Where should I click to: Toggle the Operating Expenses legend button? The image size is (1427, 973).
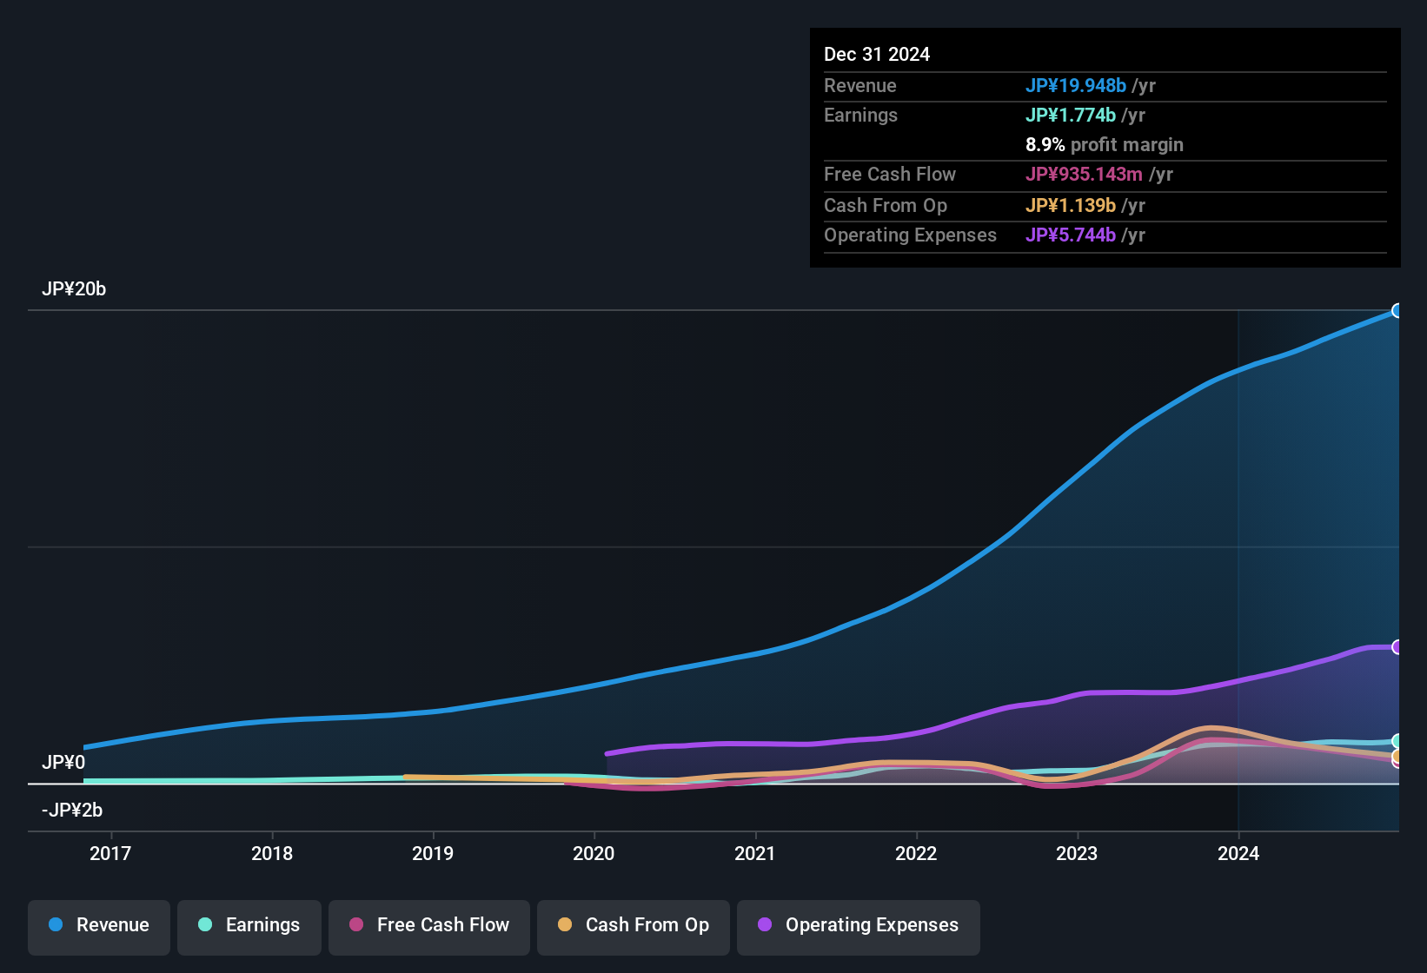(859, 926)
